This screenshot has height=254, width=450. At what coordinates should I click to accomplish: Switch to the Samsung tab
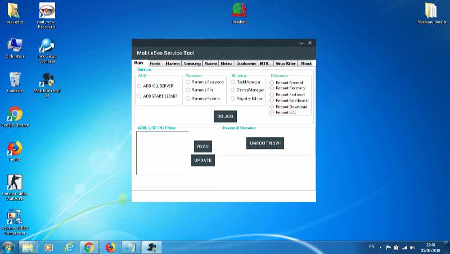pos(192,63)
